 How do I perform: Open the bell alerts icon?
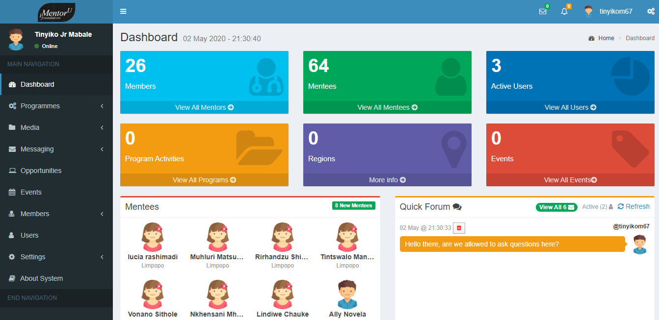tap(564, 12)
